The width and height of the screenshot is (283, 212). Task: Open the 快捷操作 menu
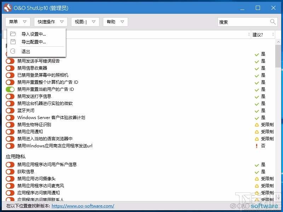[51, 22]
